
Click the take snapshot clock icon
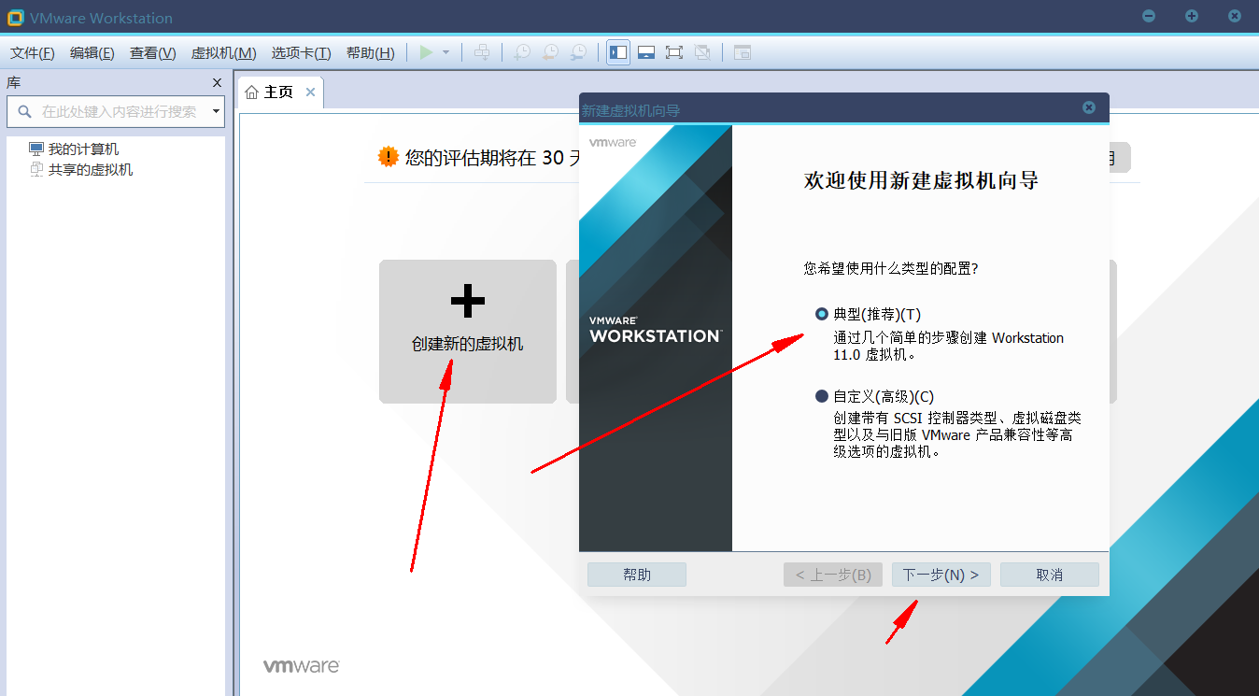pos(522,53)
